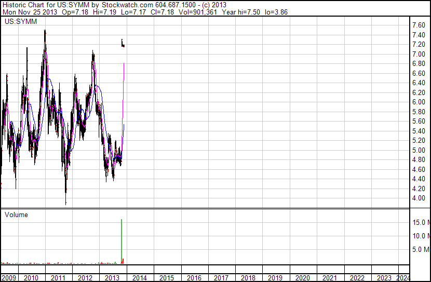
Task: Click the 4.60 price axis label
Action: 419,169
